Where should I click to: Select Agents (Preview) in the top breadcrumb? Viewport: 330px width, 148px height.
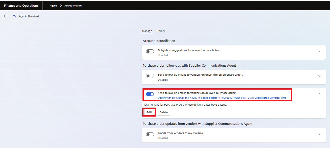pos(73,5)
